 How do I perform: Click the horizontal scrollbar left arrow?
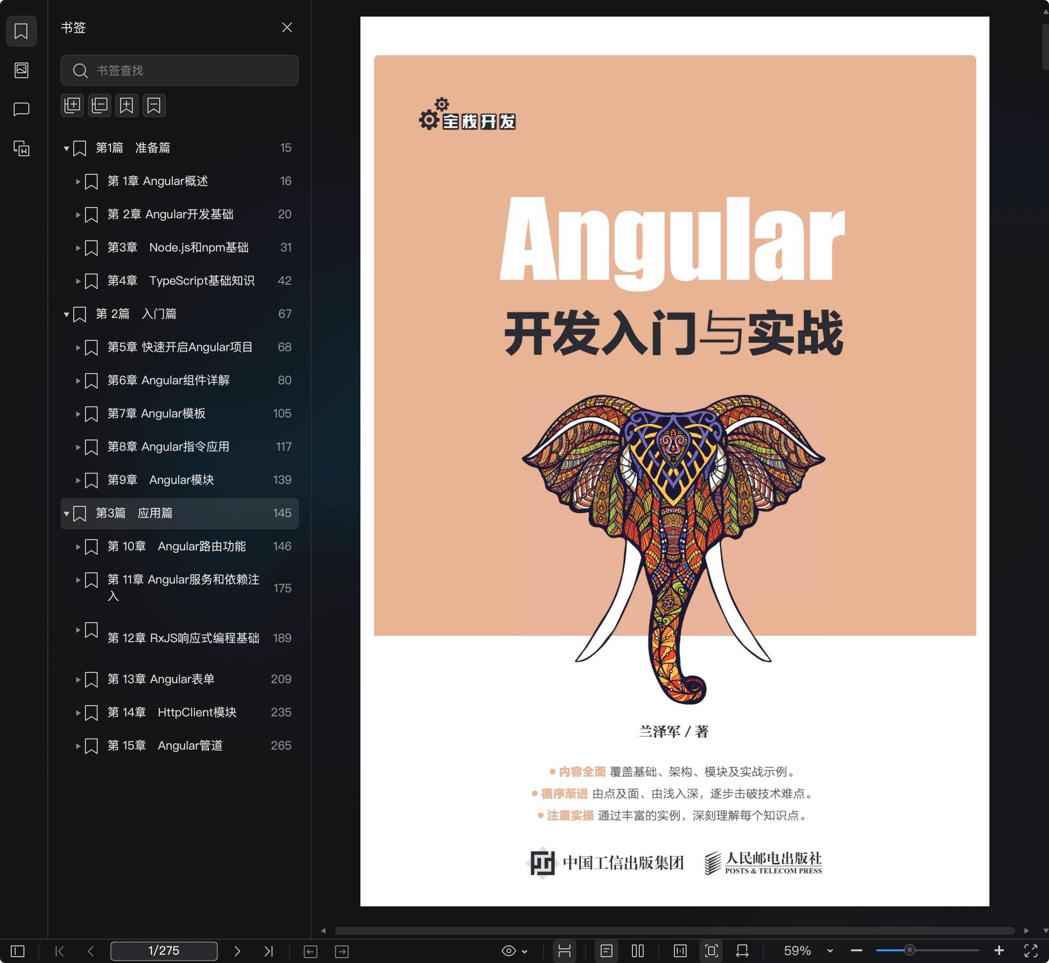coord(323,931)
